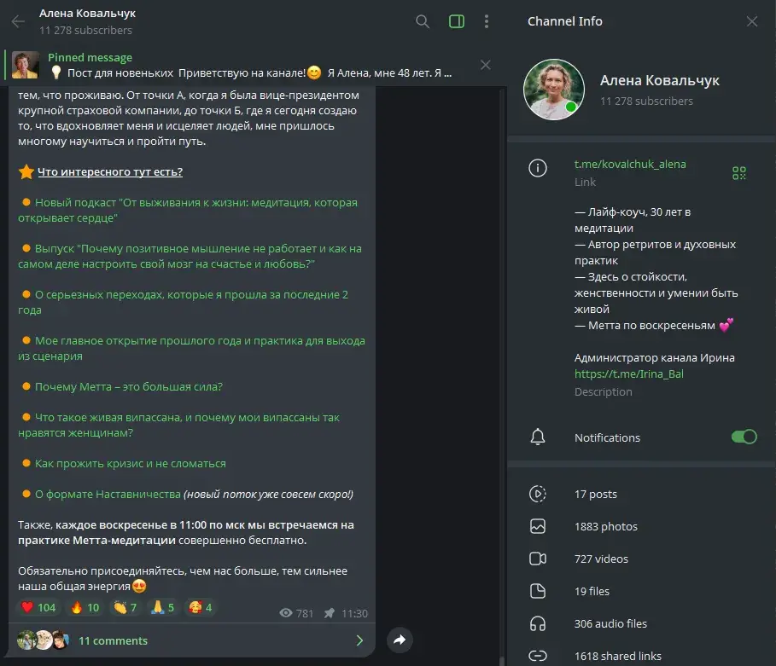
Task: Click the image icon beside photos
Action: pyautogui.click(x=538, y=526)
